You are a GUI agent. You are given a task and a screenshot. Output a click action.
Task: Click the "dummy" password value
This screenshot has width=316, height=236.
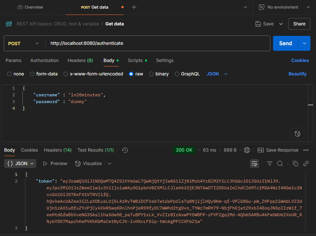tap(77, 102)
